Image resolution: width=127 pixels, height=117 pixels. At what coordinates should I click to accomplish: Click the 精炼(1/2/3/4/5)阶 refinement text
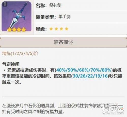click(20, 53)
